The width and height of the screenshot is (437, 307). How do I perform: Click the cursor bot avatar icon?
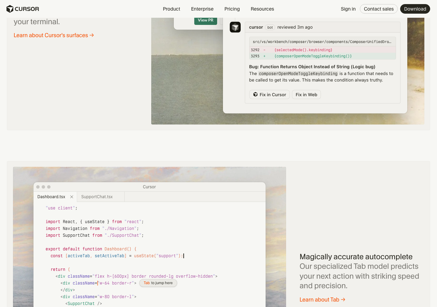(235, 27)
